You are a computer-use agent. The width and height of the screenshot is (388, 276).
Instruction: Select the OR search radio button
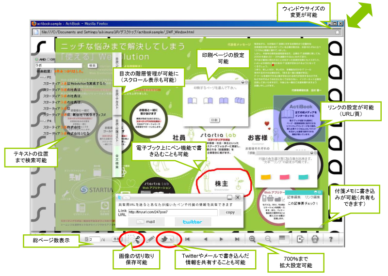[48, 59]
